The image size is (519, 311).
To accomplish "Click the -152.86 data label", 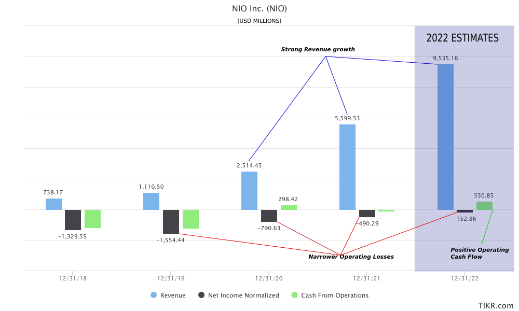I will click(x=465, y=219).
